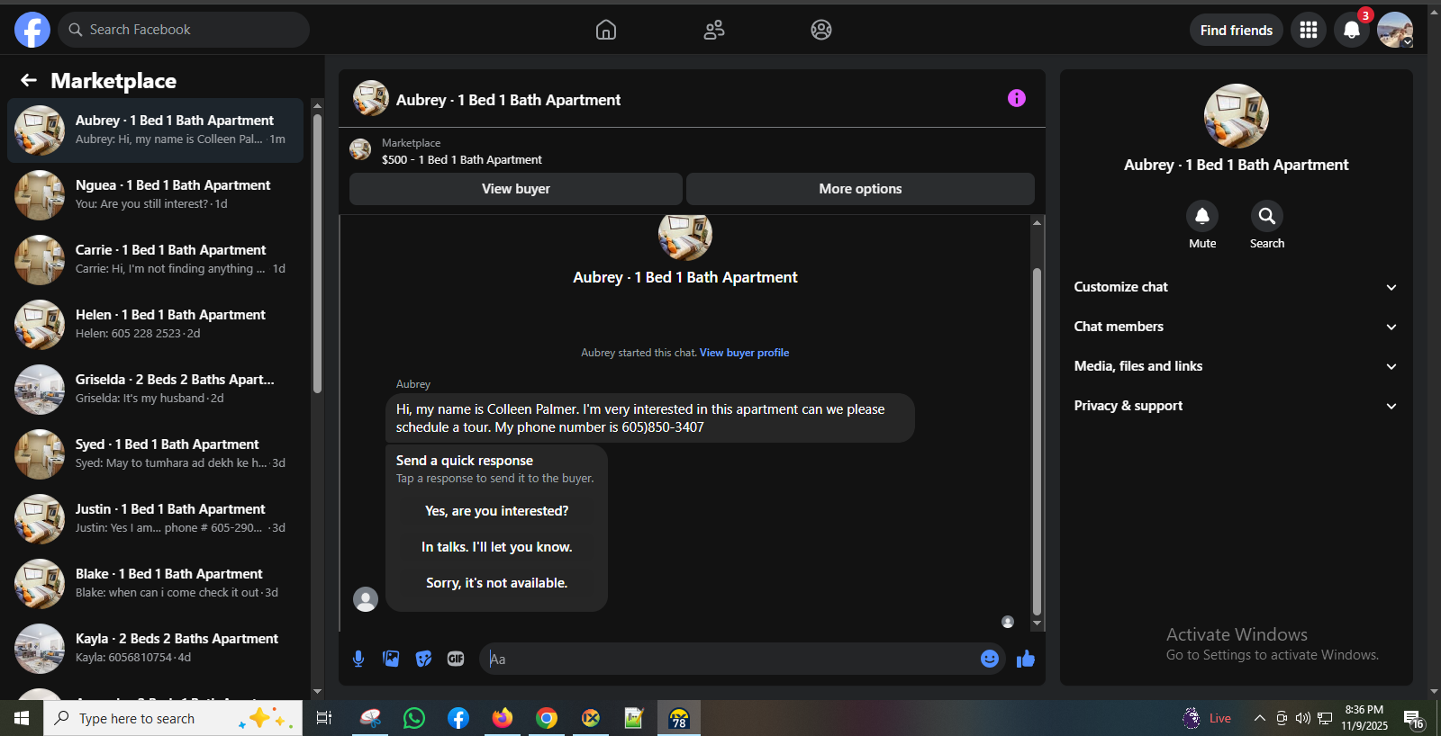This screenshot has width=1441, height=736.
Task: Attach a photo or file
Action: (391, 659)
